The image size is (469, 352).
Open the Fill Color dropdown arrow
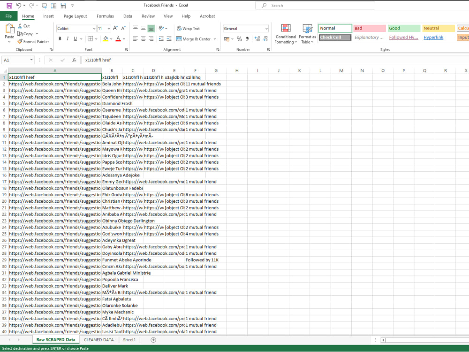tap(111, 38)
